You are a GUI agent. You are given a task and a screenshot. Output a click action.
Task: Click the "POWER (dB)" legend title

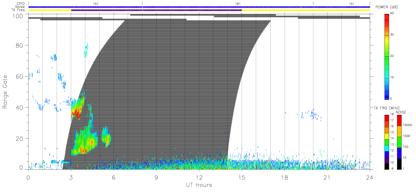(x=387, y=7)
